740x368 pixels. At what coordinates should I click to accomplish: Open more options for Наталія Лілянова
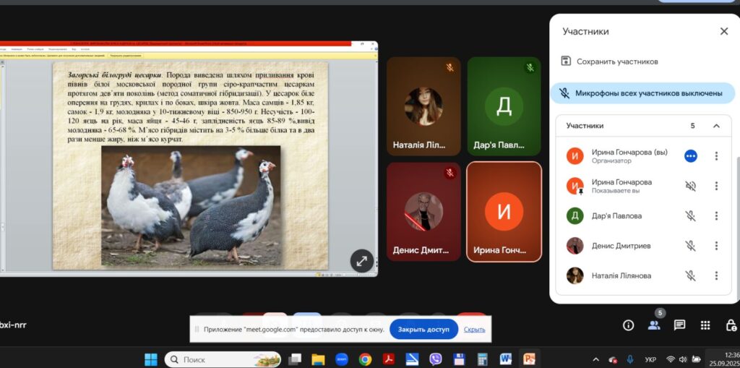pyautogui.click(x=716, y=275)
